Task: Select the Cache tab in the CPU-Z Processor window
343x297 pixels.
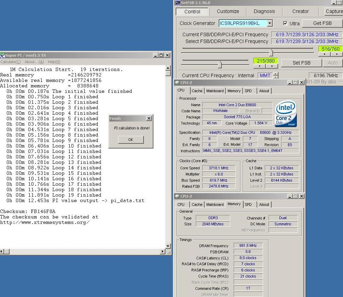Action: 197,91
